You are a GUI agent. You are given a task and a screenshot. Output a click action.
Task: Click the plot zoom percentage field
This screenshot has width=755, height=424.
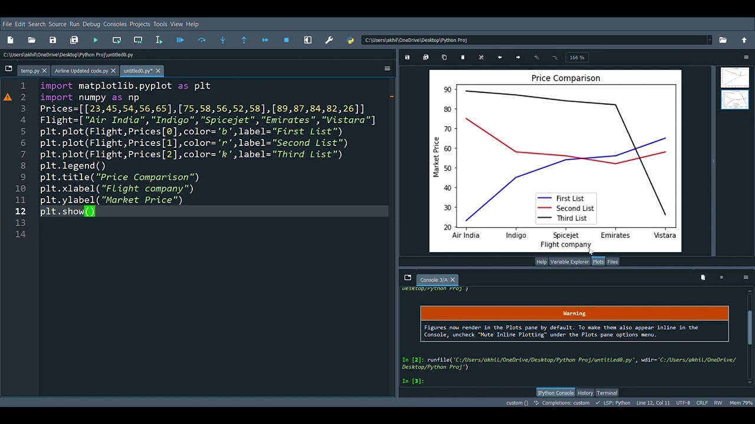[577, 57]
